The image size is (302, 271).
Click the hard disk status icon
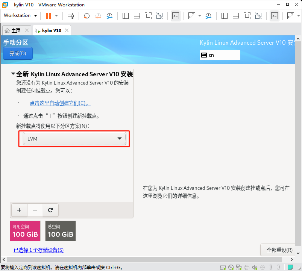tap(223, 267)
